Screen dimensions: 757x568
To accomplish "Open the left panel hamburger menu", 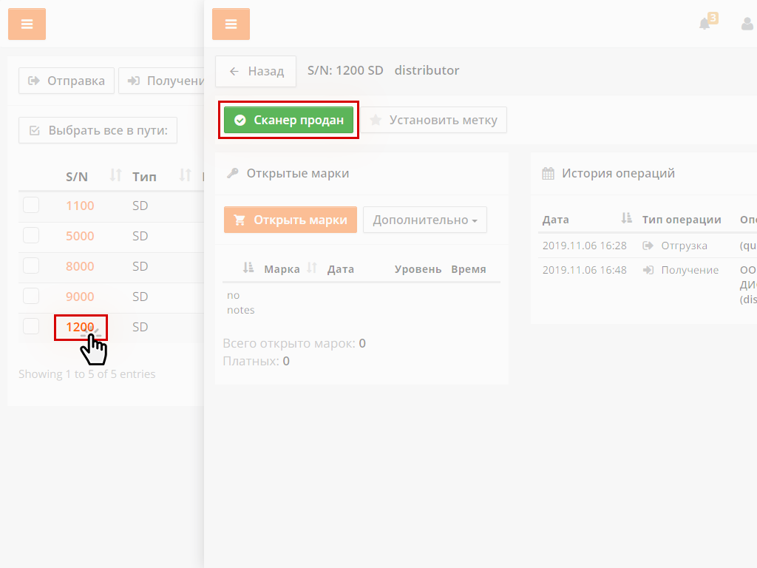I will coord(27,24).
